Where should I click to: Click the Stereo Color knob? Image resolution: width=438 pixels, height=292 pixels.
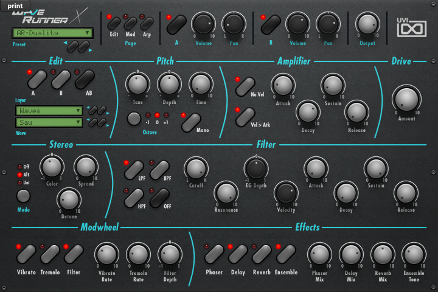(x=52, y=167)
